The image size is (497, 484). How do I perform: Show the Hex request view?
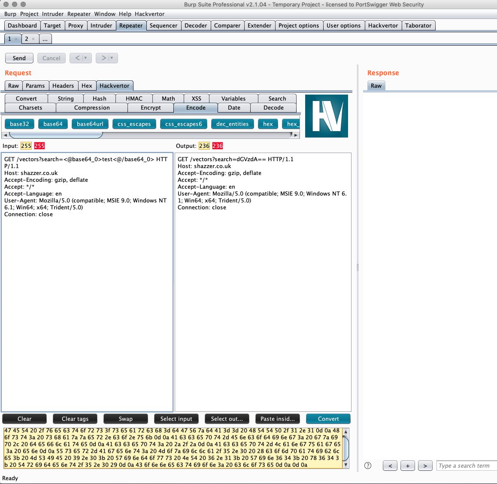[x=87, y=86]
